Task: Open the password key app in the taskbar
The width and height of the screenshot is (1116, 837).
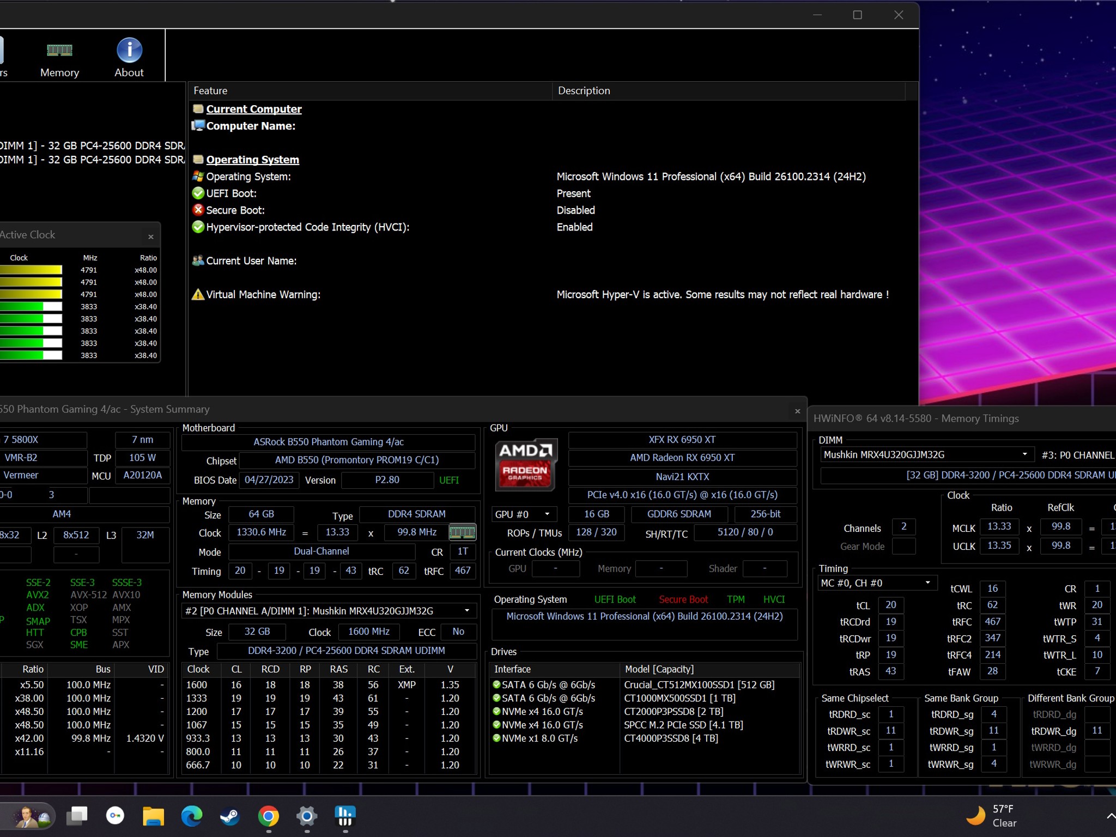Action: pos(115,816)
